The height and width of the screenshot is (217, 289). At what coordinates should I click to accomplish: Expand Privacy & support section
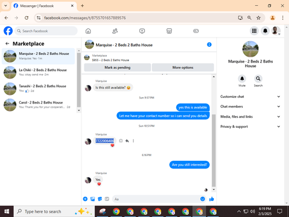click(250, 127)
